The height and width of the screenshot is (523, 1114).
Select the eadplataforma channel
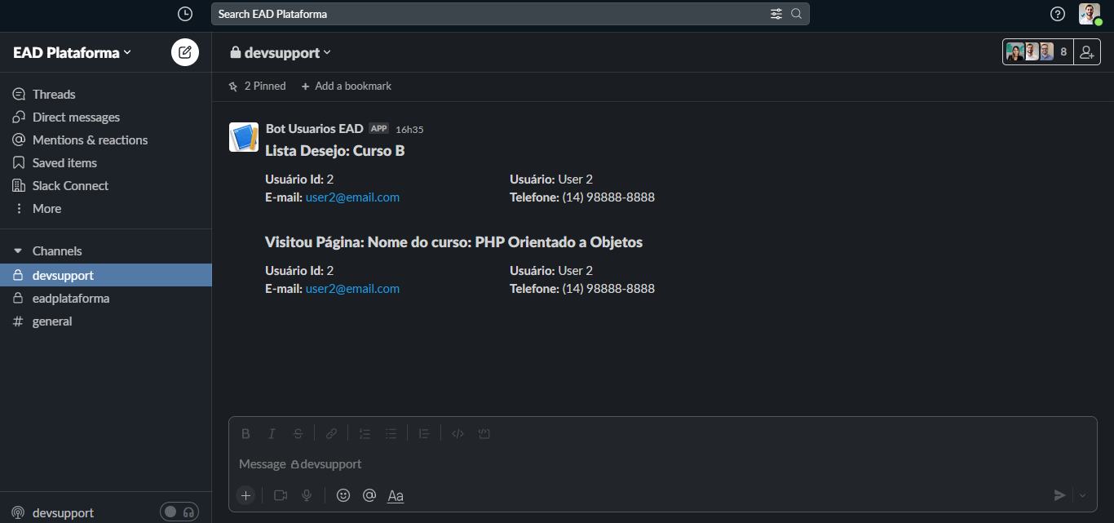pos(106,299)
